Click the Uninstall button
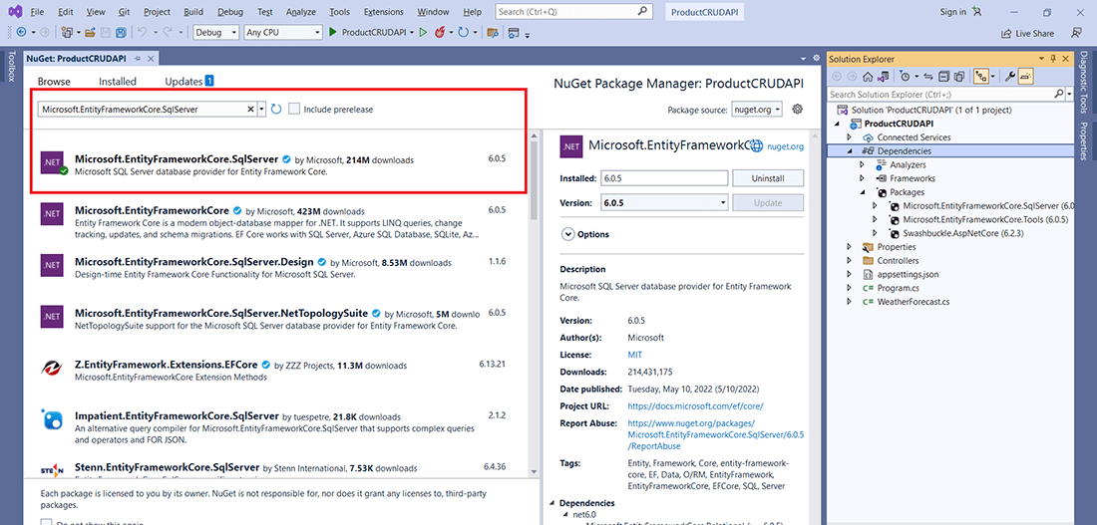Image resolution: width=1097 pixels, height=525 pixels. pyautogui.click(x=768, y=178)
